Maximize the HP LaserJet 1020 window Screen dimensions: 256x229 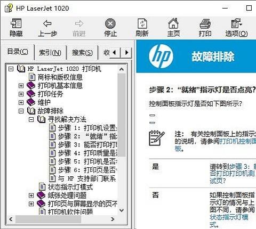tap(249, 8)
